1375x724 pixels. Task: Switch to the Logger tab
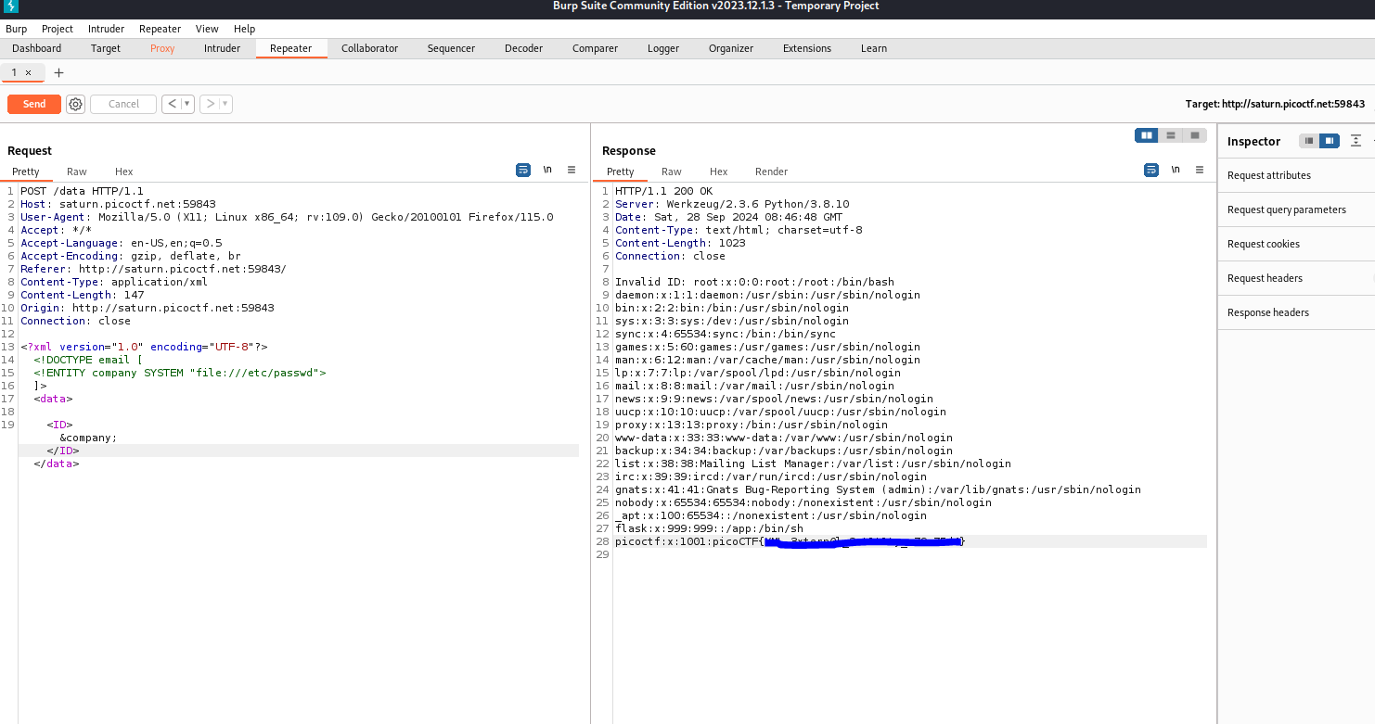(x=663, y=48)
